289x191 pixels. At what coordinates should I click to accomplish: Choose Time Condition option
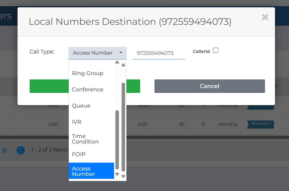[x=91, y=139]
